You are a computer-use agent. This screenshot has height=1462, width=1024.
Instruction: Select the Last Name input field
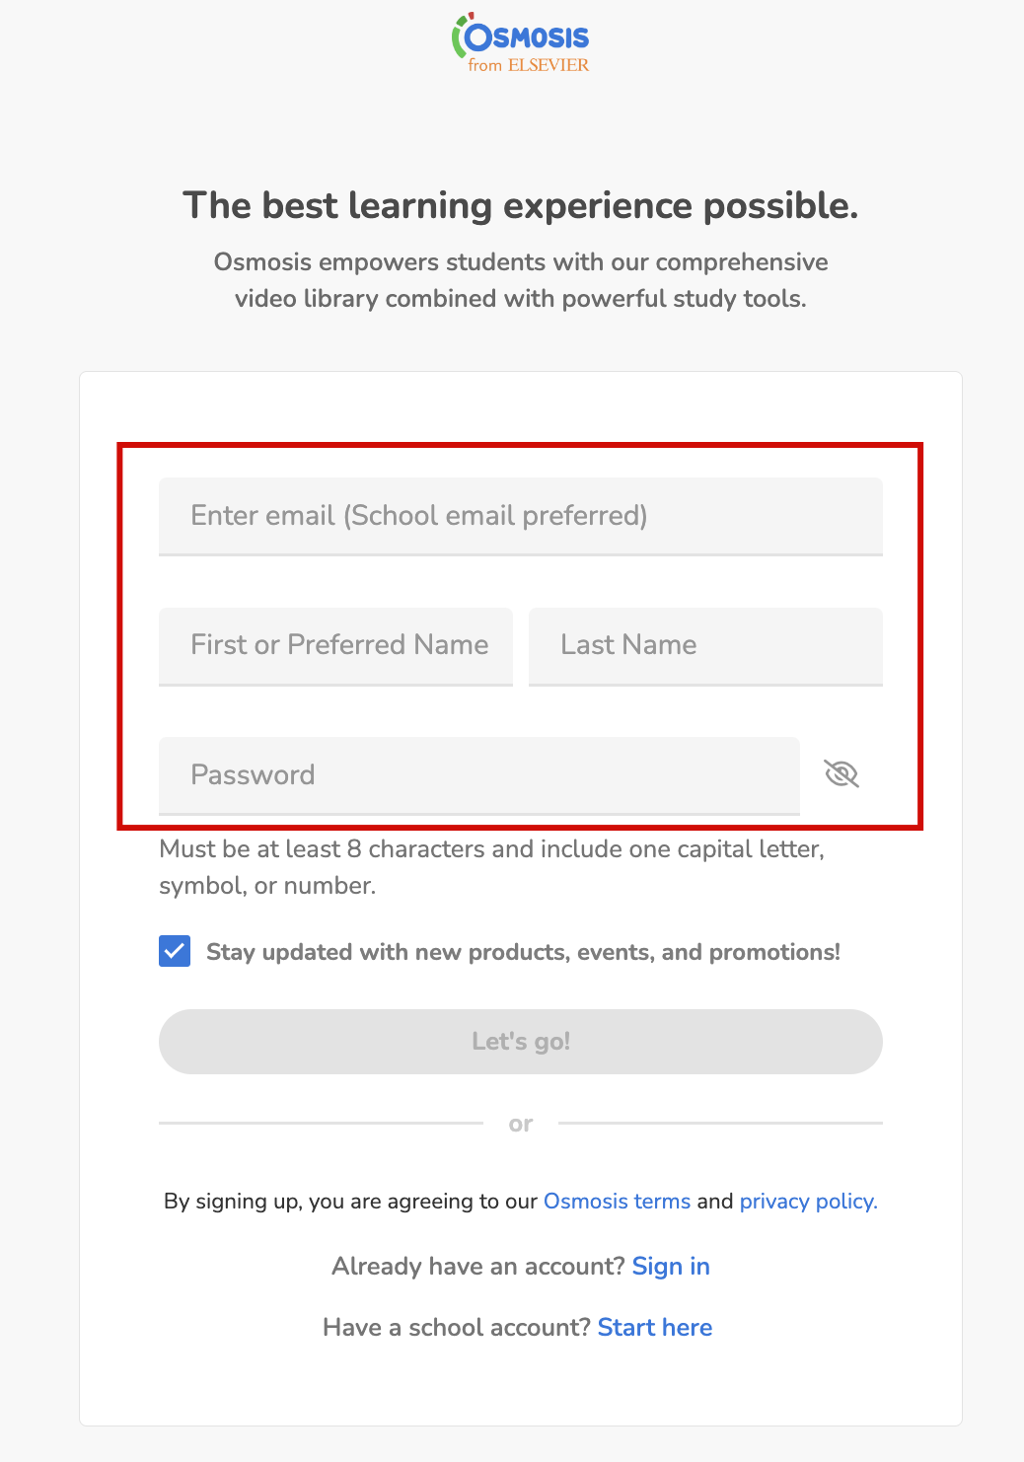pyautogui.click(x=705, y=645)
